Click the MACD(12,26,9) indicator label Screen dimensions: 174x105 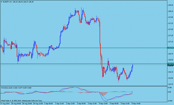pos(7,88)
